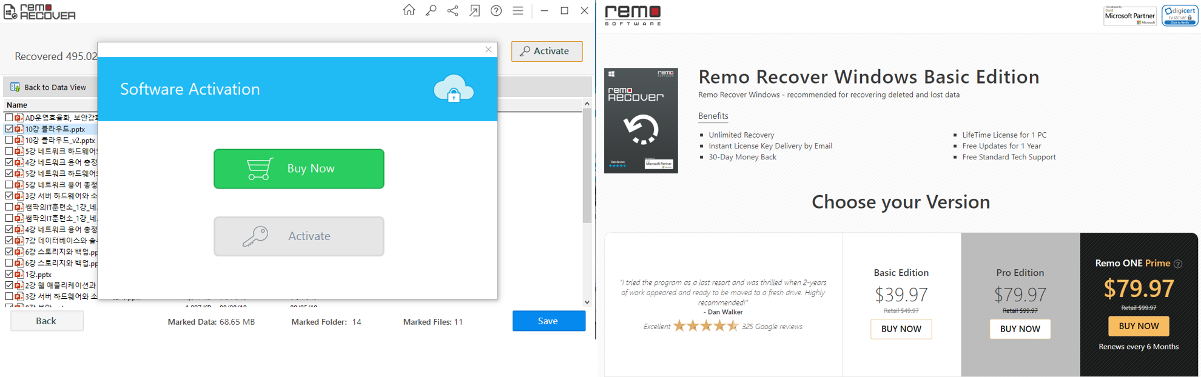Image resolution: width=1201 pixels, height=377 pixels.
Task: Open the hamburger menu icon
Action: (518, 10)
